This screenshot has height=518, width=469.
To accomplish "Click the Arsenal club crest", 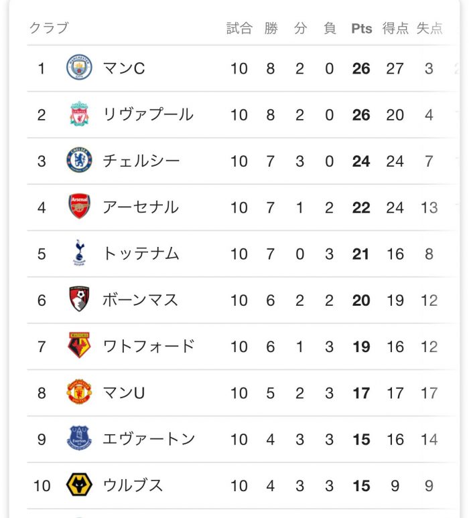I will click(x=79, y=207).
